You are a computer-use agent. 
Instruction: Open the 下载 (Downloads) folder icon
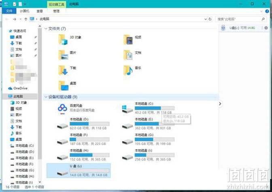tap(63, 70)
